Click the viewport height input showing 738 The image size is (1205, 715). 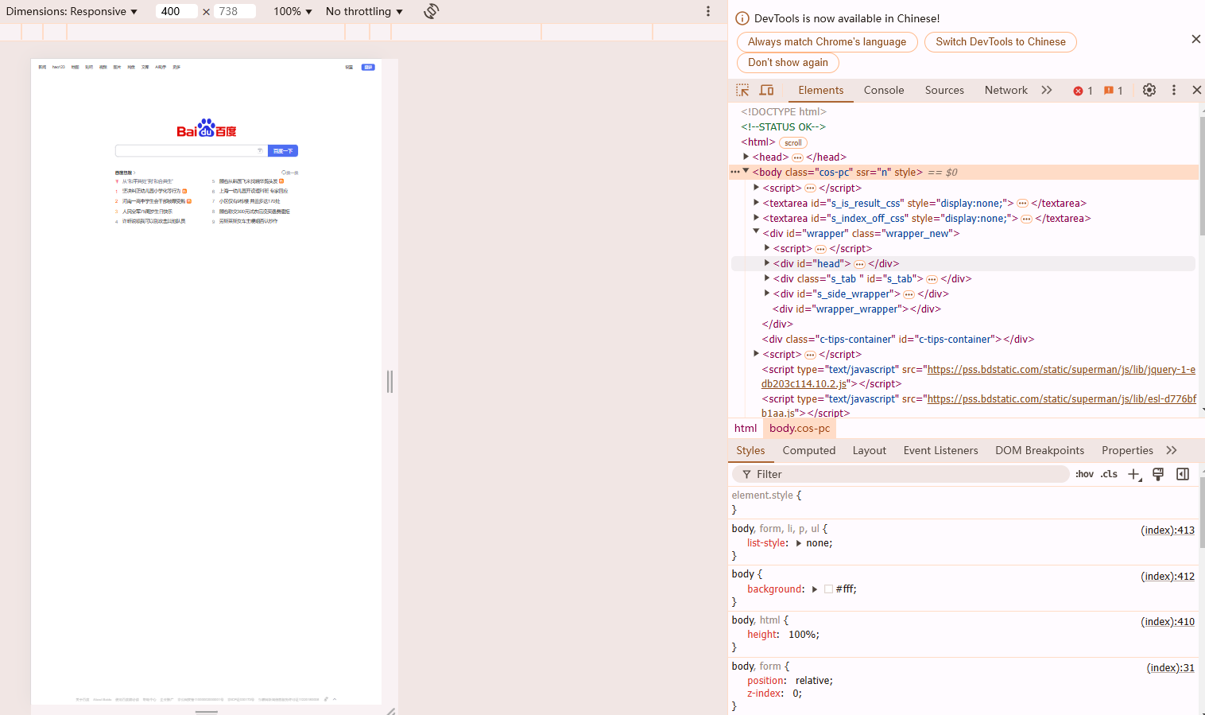coord(234,11)
